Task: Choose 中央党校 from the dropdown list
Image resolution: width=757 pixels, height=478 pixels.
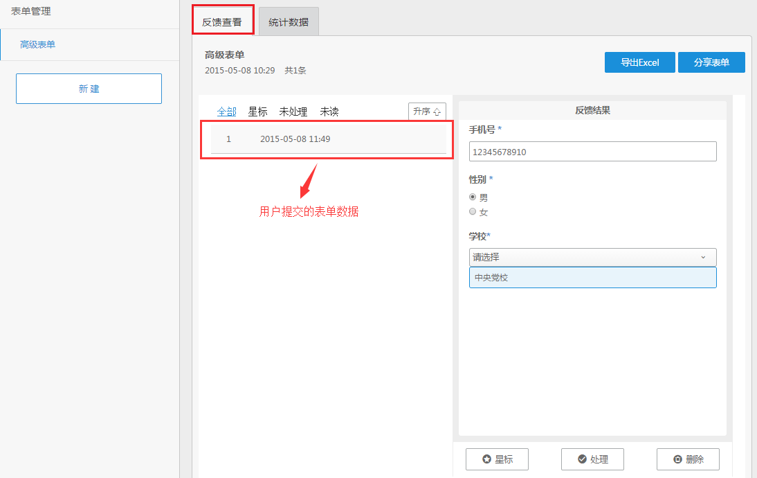Action: [x=592, y=278]
